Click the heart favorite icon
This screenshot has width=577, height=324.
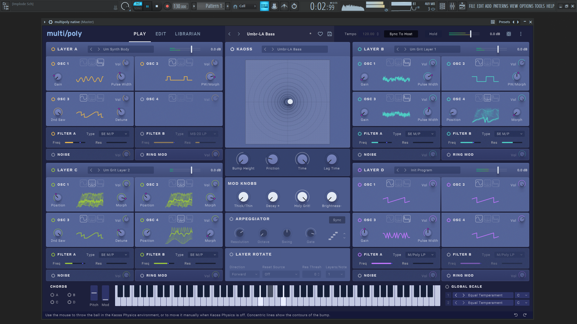pos(320,34)
